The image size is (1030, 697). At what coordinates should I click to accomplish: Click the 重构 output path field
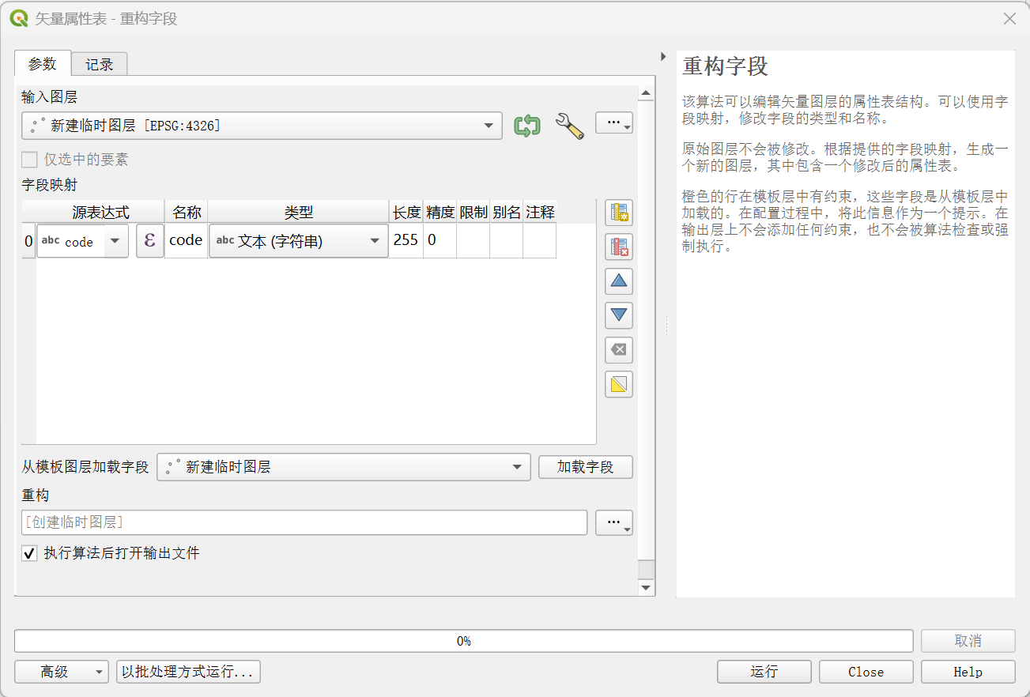point(304,522)
